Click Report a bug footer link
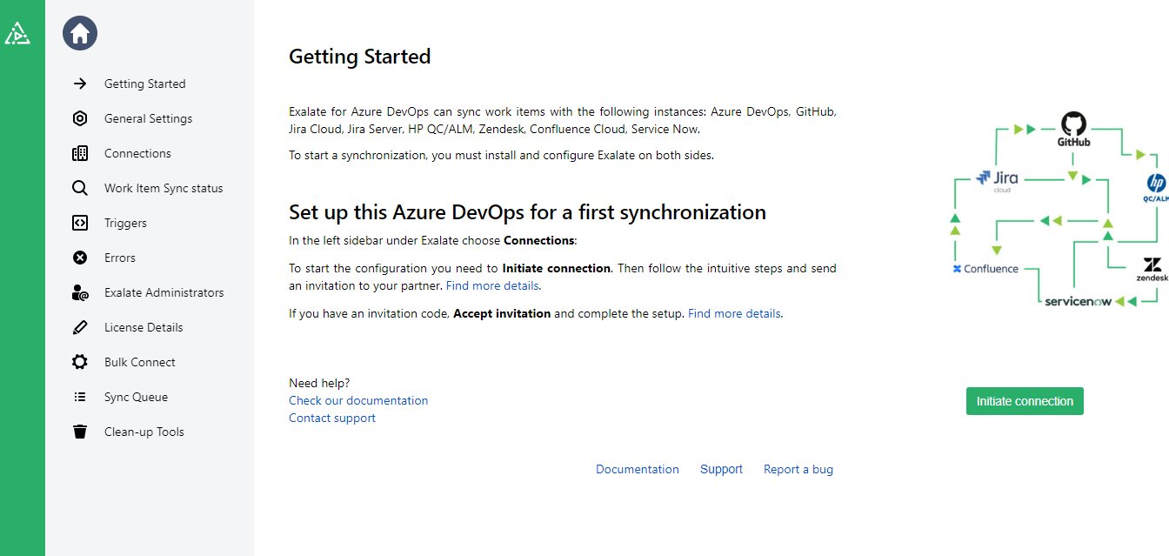Viewport: 1169px width, 556px height. point(798,469)
